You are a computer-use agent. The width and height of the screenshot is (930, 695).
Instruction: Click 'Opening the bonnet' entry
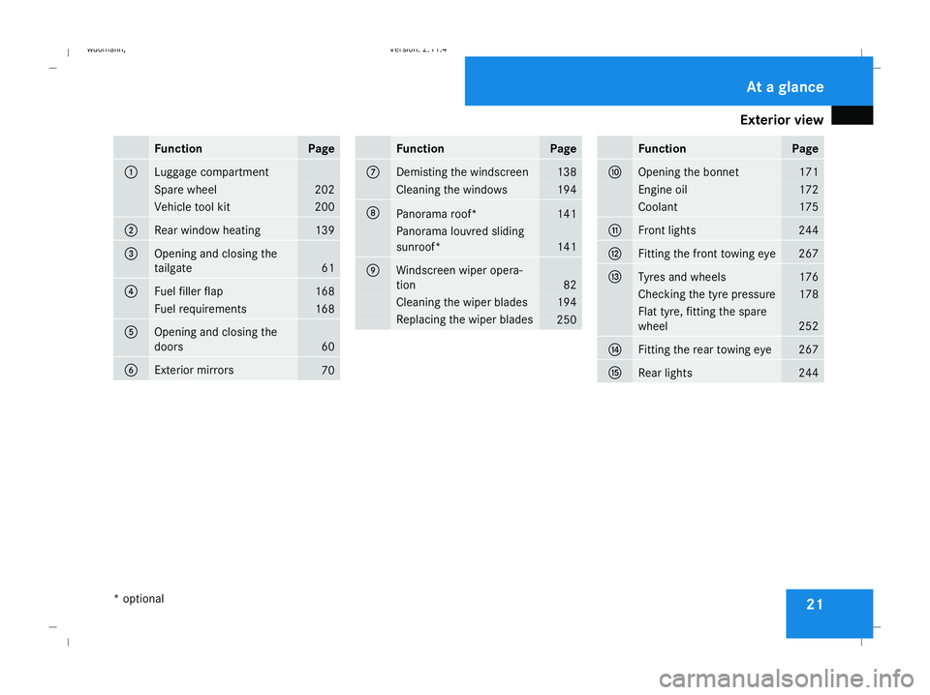(x=689, y=172)
